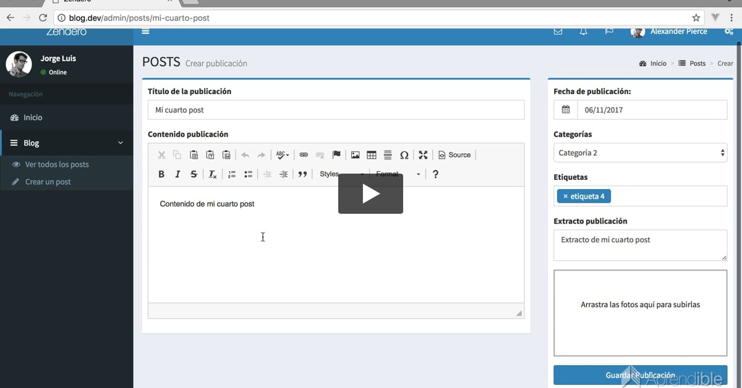Screen dimensions: 742x388
Task: Open Ver todos los posts
Action: click(x=57, y=164)
